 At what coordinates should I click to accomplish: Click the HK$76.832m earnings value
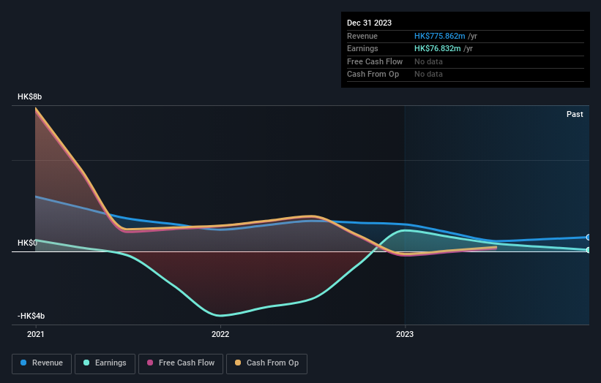(437, 48)
